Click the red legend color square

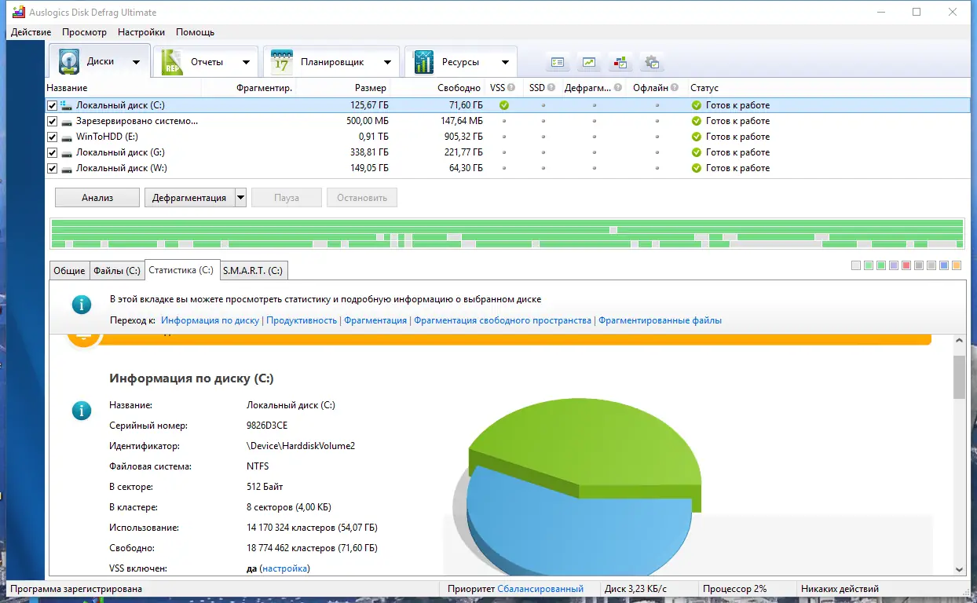906,266
